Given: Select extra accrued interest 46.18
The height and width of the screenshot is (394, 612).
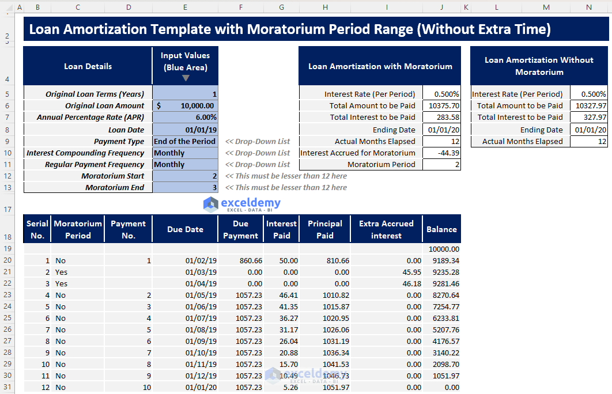Looking at the screenshot, I should (386, 283).
